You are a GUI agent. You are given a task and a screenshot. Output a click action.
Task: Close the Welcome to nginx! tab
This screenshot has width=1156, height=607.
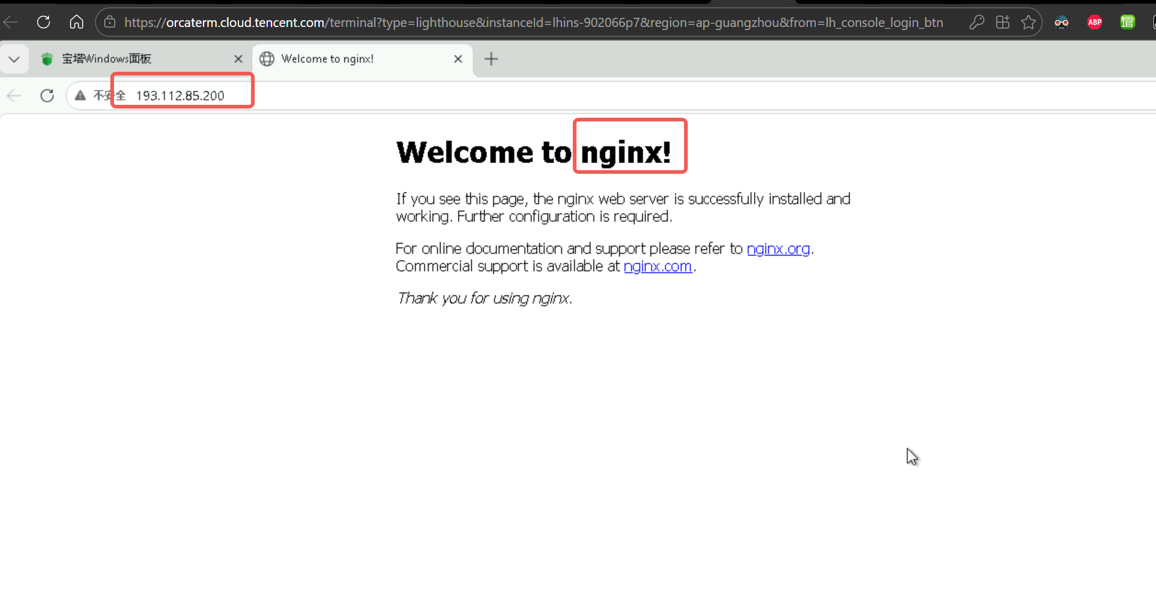pos(458,59)
